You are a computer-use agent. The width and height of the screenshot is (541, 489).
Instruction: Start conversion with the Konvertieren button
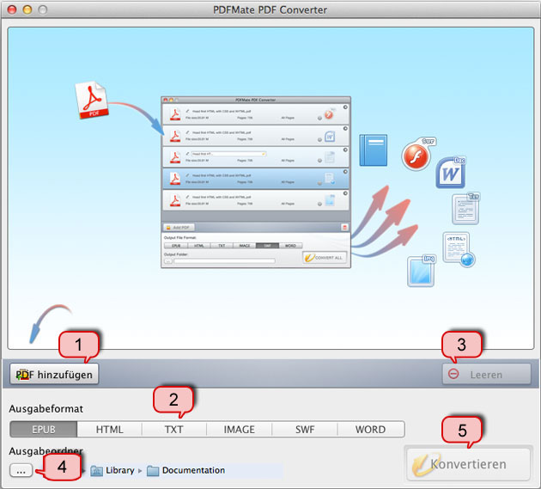[469, 464]
